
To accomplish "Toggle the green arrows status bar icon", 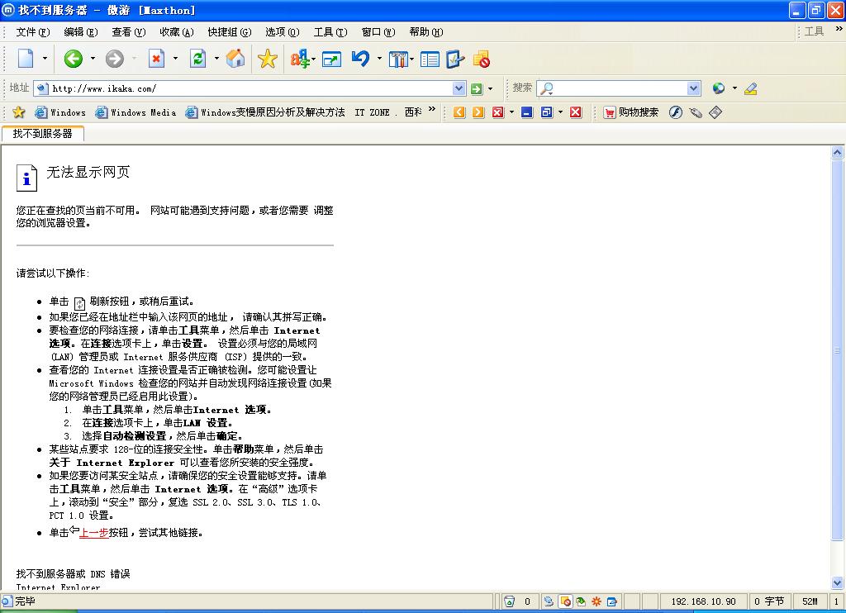I will click(581, 601).
